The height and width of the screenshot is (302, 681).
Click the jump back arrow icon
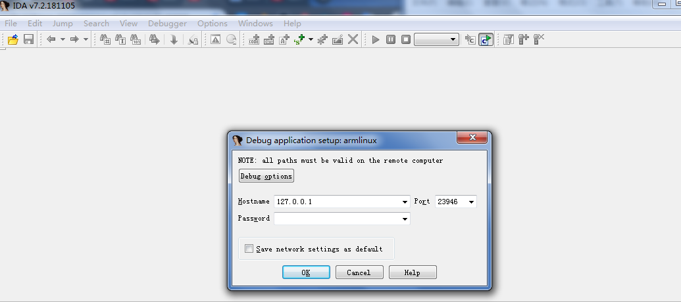tap(51, 39)
